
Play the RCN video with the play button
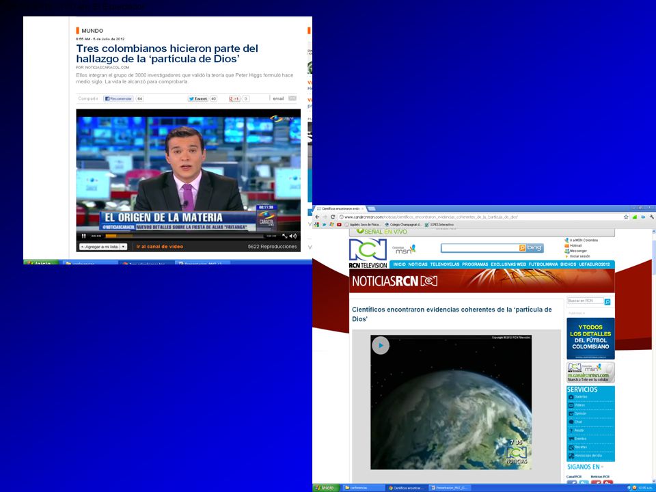pos(381,346)
